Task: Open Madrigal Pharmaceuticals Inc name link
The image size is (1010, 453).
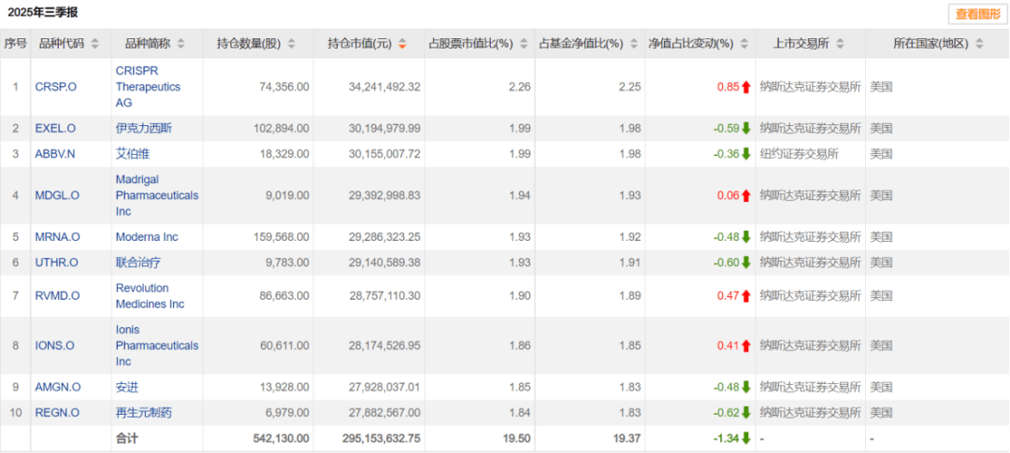Action: [x=157, y=195]
